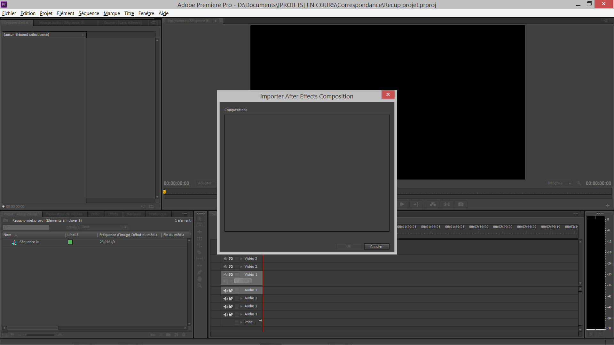
Task: Mute Audio 3 track speaker toggle
Action: (225, 306)
